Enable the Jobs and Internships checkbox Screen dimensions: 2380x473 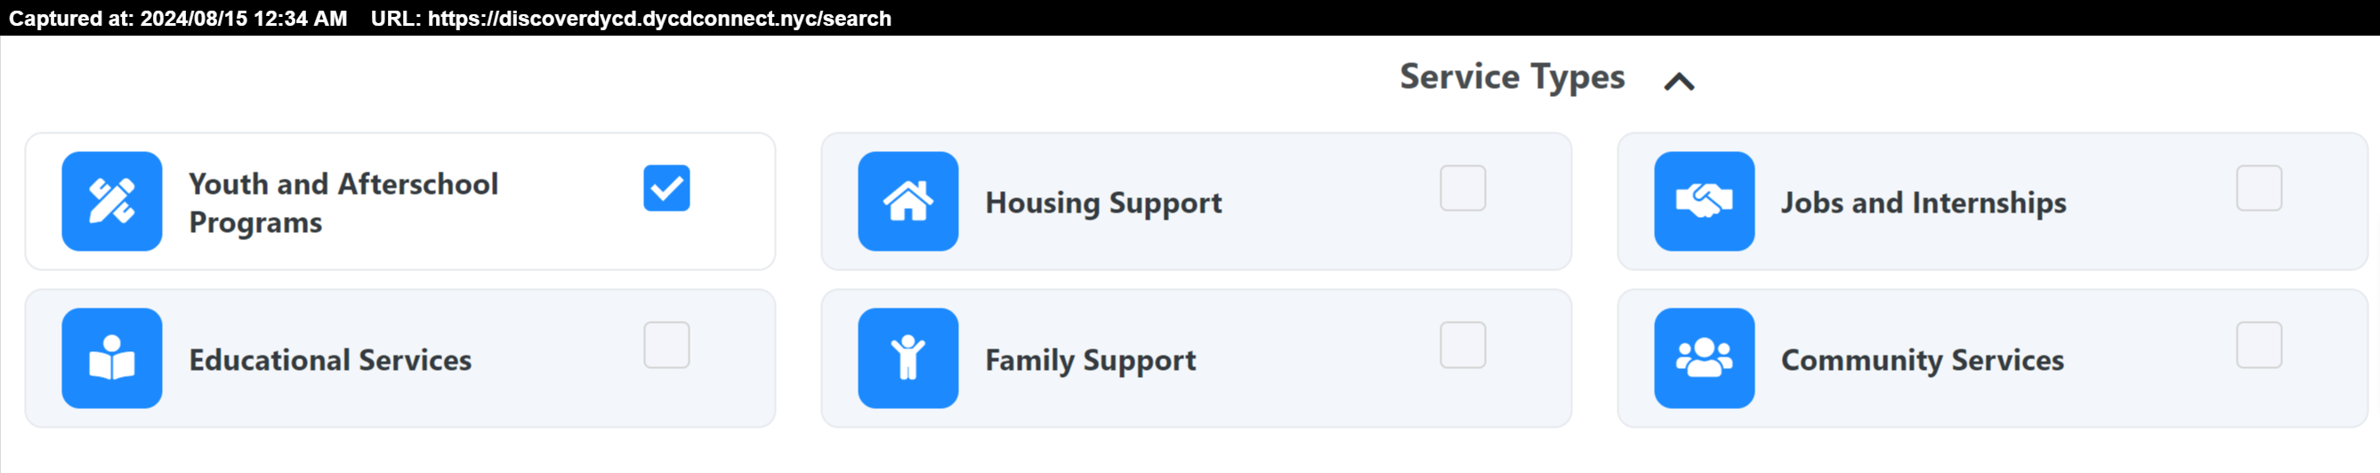click(x=2260, y=188)
